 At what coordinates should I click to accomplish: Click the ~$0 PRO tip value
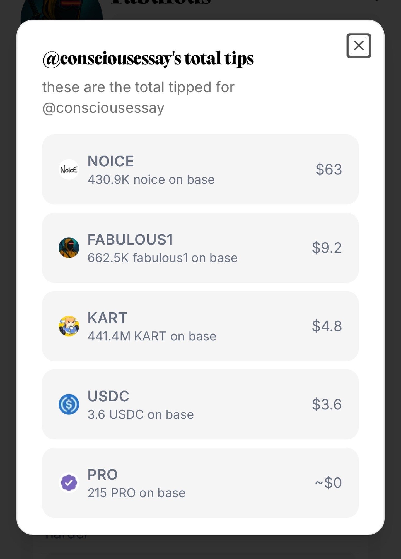pyautogui.click(x=328, y=482)
